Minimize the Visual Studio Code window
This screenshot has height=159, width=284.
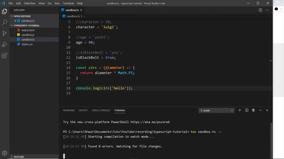click(x=248, y=3)
